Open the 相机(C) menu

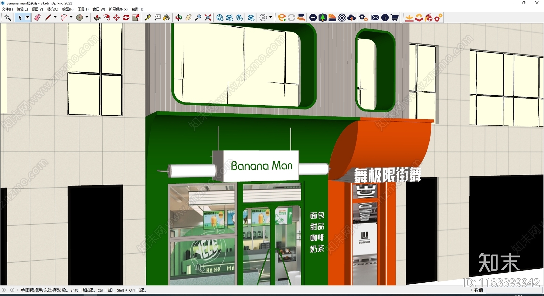[52, 9]
